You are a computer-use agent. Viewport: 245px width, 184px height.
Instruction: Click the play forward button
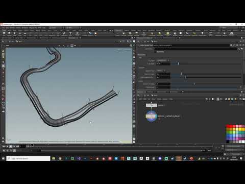click(x=14, y=146)
